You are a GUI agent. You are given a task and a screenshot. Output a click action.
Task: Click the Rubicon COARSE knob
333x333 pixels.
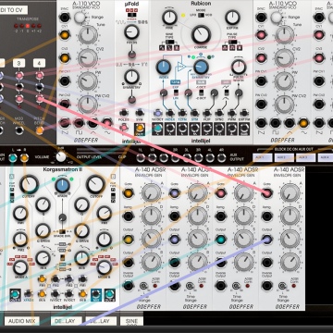point(201,34)
